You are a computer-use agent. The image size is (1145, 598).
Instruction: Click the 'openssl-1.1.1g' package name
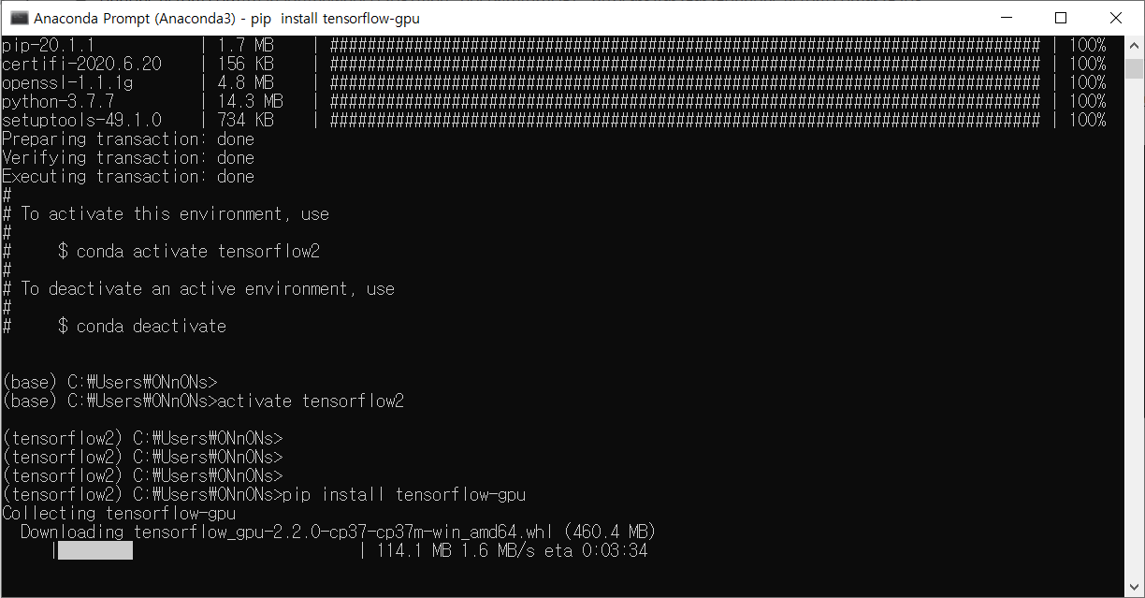(x=67, y=82)
